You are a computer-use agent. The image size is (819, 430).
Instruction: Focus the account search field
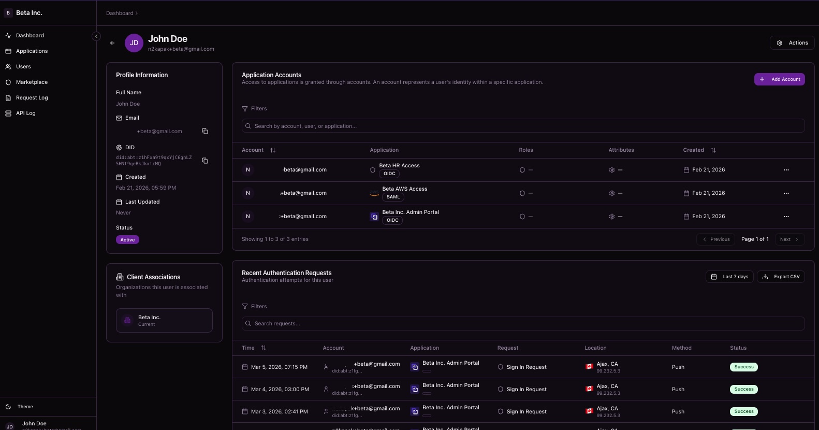tap(523, 126)
